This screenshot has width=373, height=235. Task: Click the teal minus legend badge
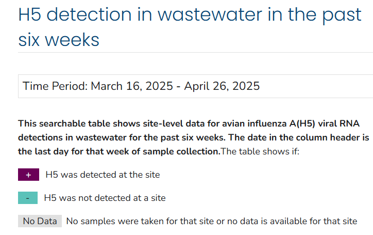28,198
